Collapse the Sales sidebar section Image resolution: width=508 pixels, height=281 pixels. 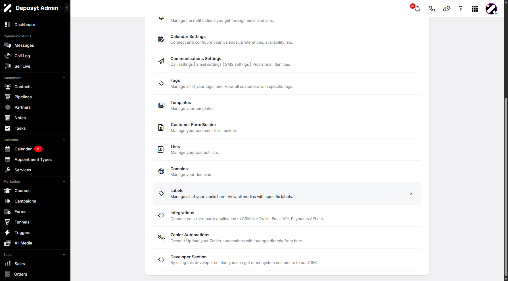pos(64,255)
